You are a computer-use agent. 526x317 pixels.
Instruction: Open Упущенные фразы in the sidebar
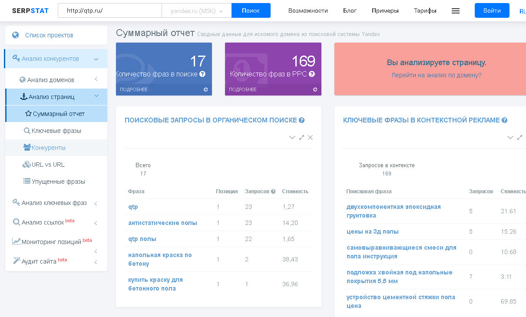[x=56, y=182]
